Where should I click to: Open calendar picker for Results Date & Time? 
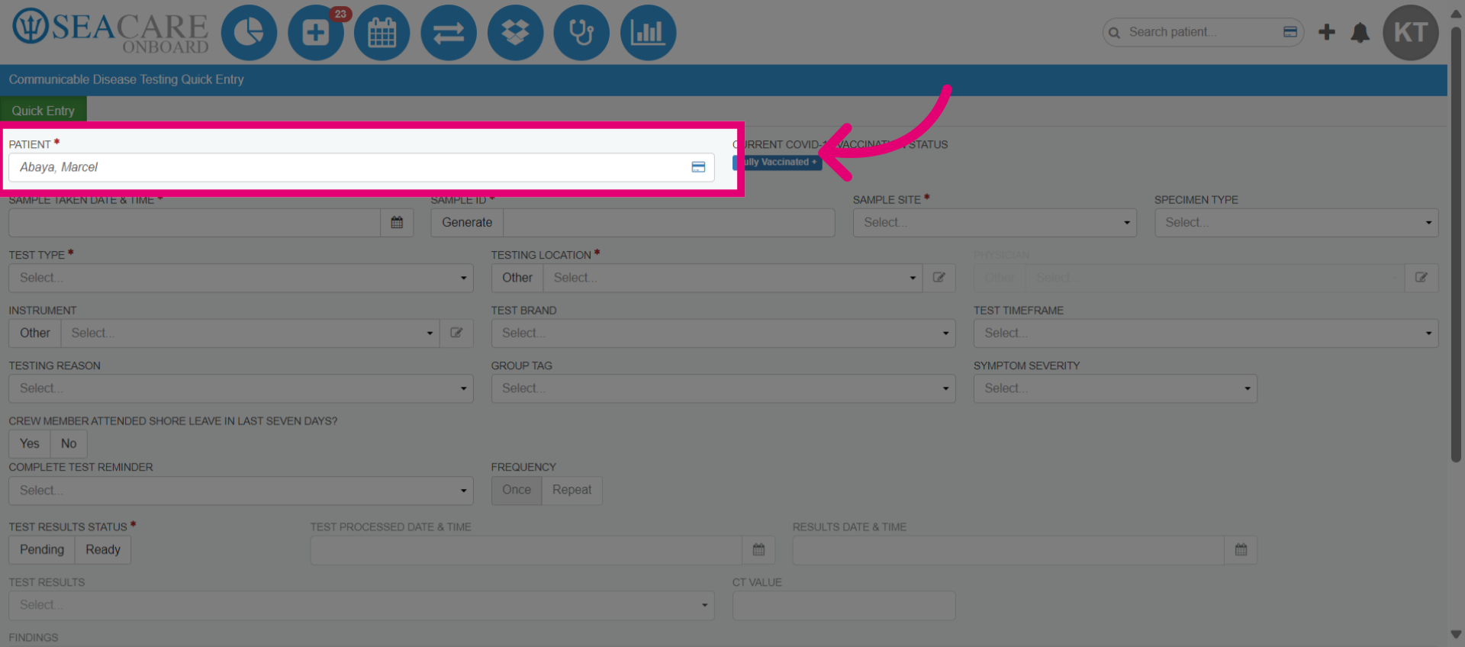1241,549
